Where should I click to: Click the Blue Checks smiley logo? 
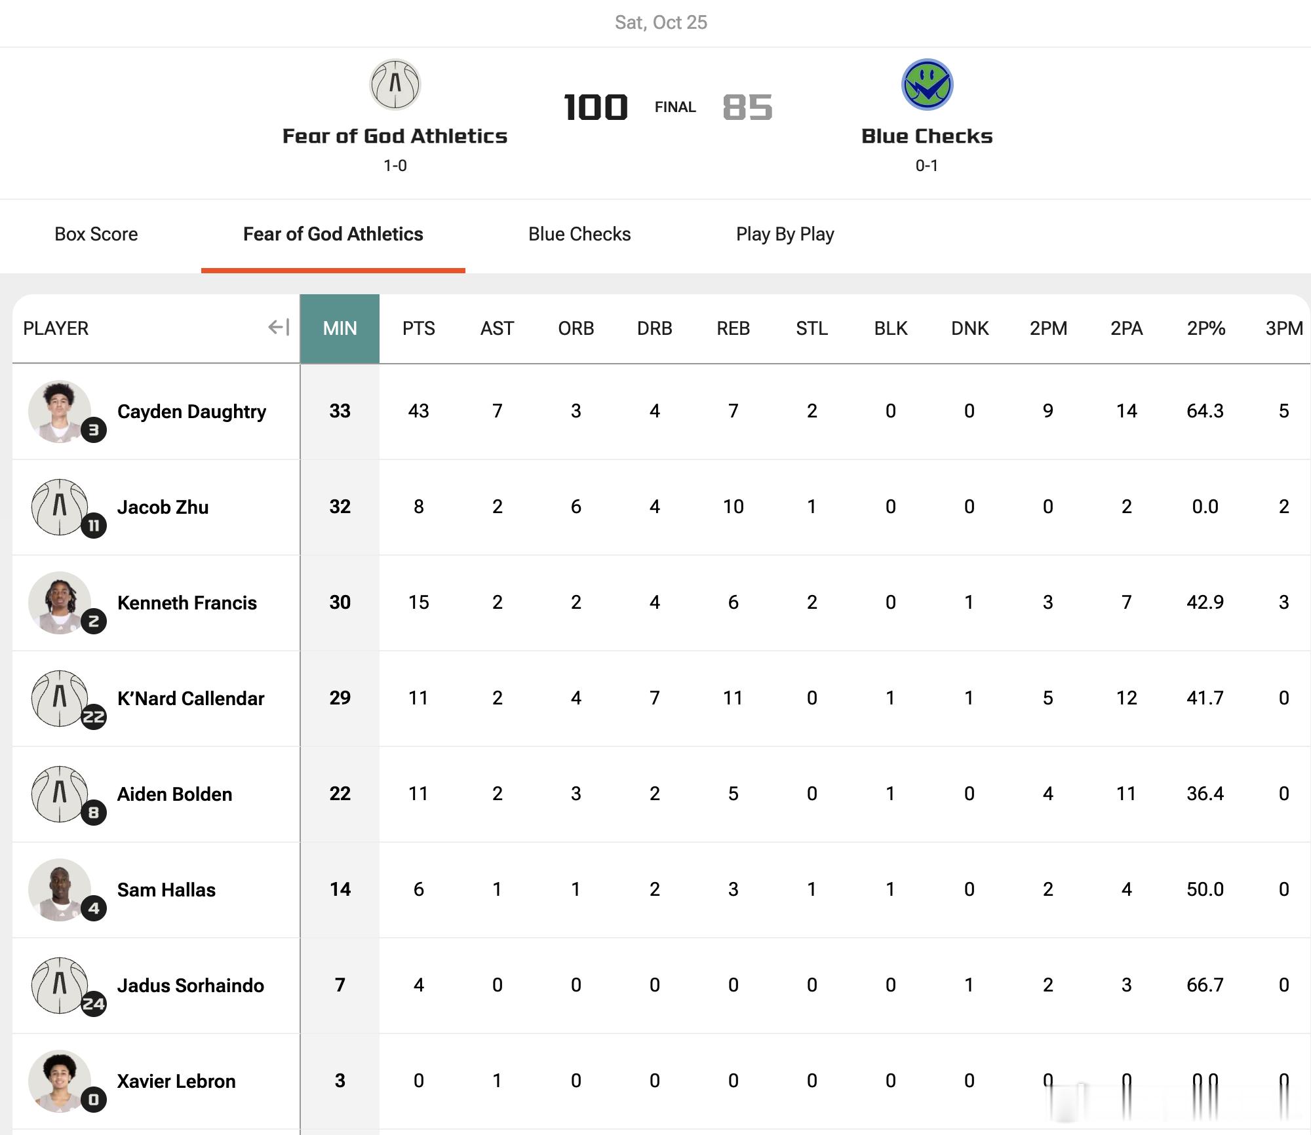[927, 85]
